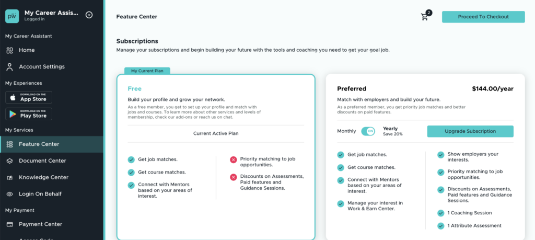
Task: Open the Payment Center menu item
Action: [40, 224]
